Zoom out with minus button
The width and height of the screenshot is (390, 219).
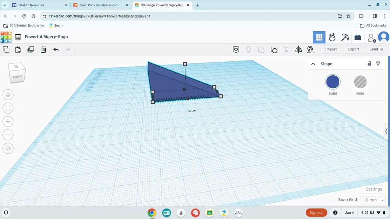8,135
